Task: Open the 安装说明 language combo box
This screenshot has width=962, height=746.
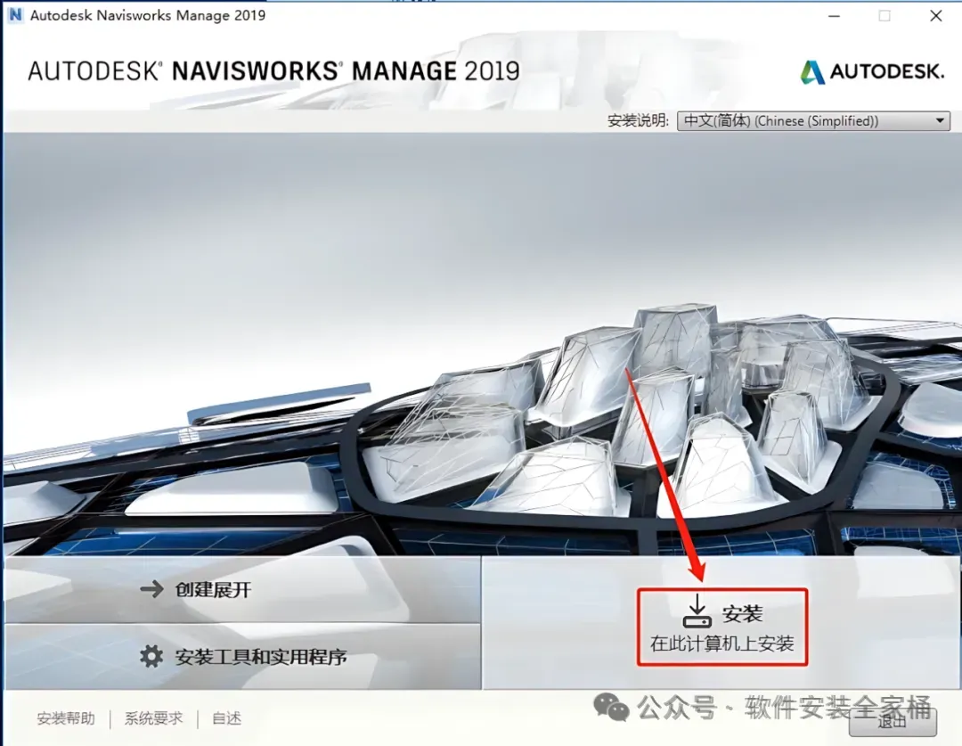Action: click(813, 121)
